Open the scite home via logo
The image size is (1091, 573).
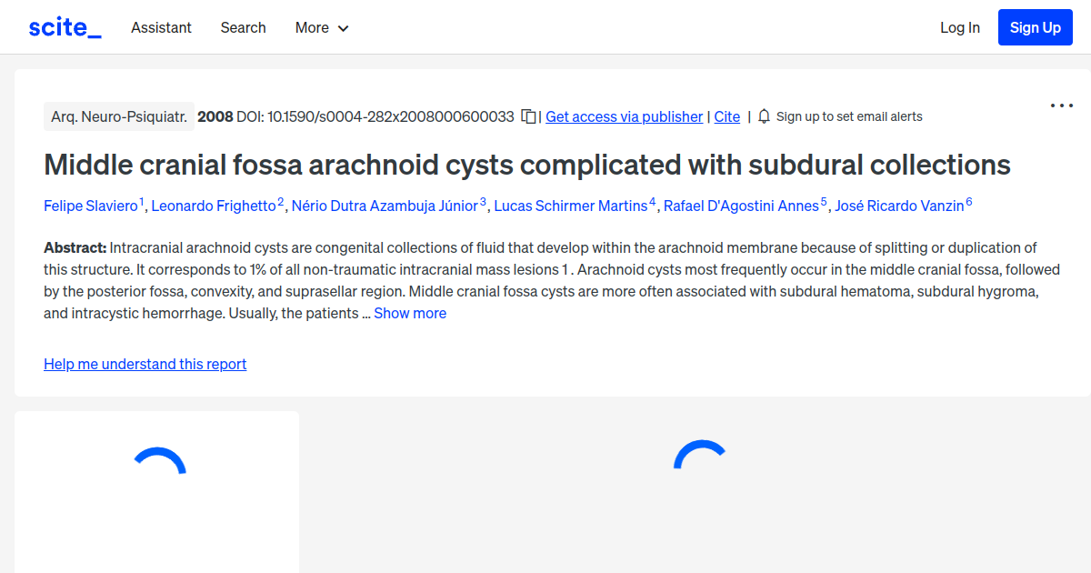(x=65, y=26)
